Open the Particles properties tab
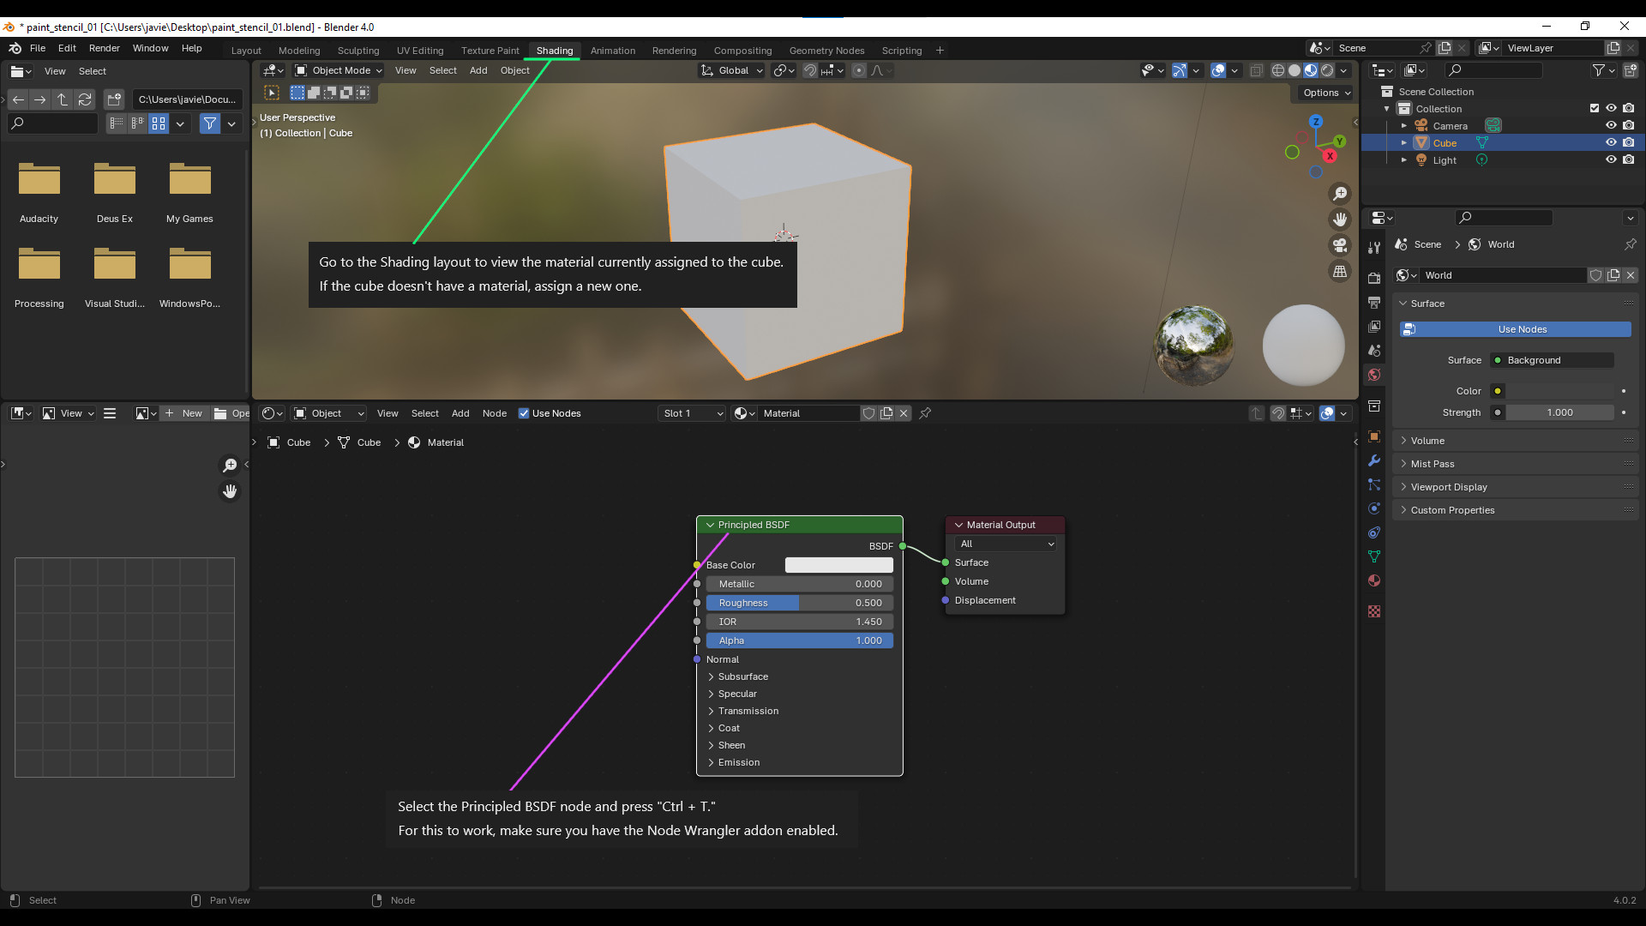This screenshot has width=1646, height=926. (x=1374, y=484)
